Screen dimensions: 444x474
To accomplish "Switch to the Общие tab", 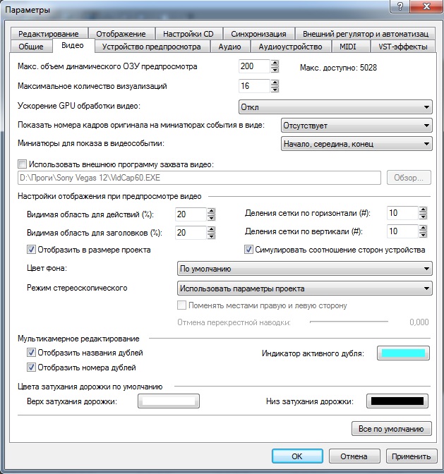I will pyautogui.click(x=31, y=47).
